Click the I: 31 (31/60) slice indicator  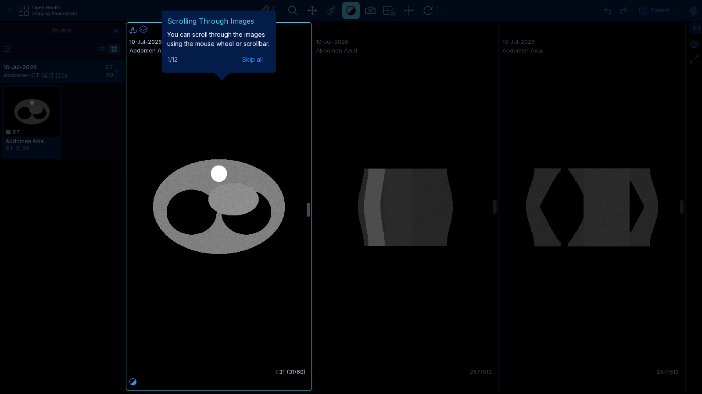pyautogui.click(x=290, y=372)
